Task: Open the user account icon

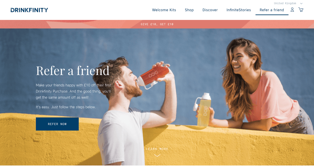Action: point(292,10)
